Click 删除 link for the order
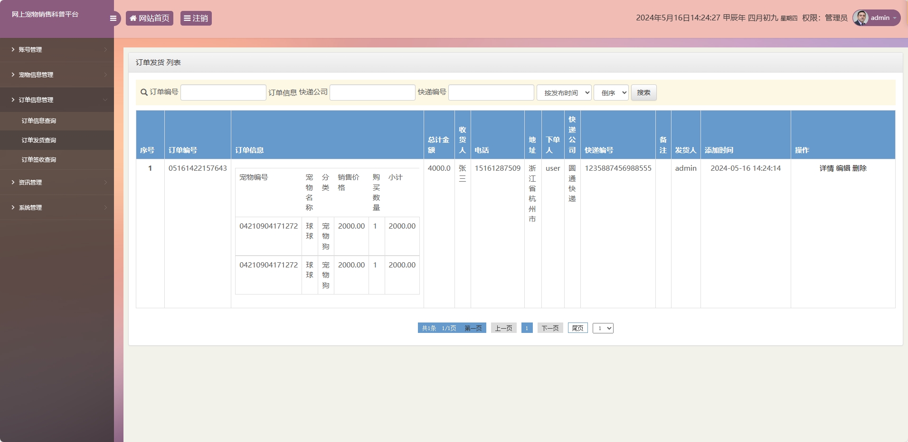The image size is (908, 442). point(860,168)
